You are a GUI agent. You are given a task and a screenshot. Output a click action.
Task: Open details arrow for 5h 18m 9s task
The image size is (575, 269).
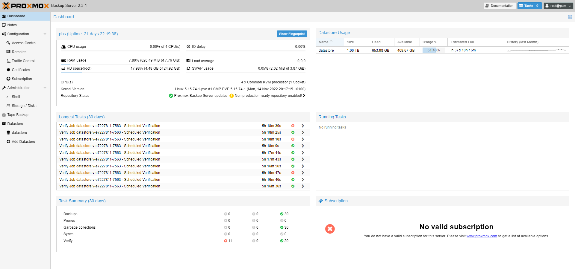[303, 146]
